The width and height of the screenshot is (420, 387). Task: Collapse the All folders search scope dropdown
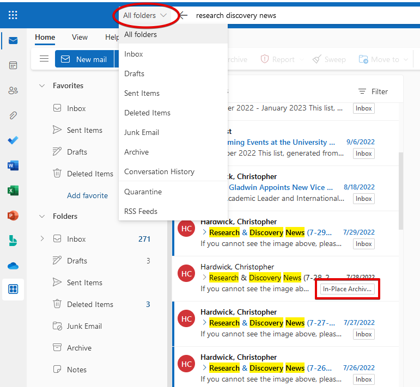[145, 15]
